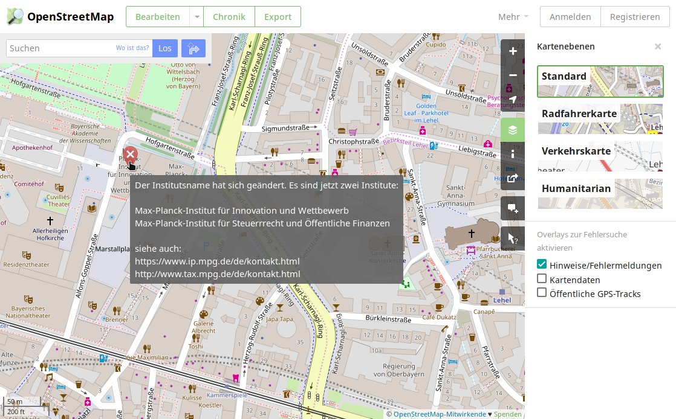Open the Export tab
Screen dimensions: 676x419
(x=278, y=17)
